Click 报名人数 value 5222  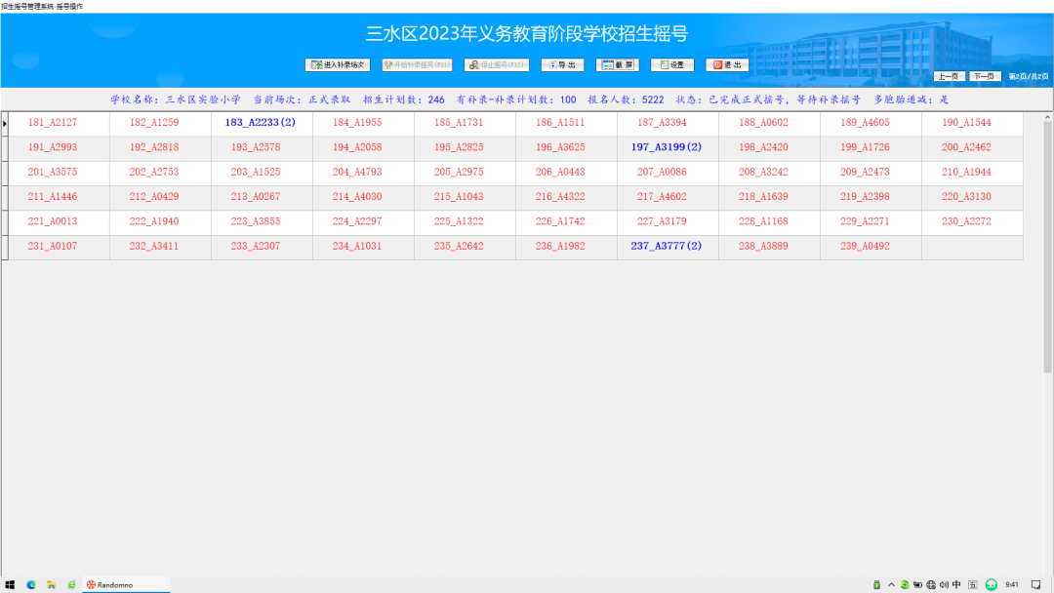coord(653,99)
